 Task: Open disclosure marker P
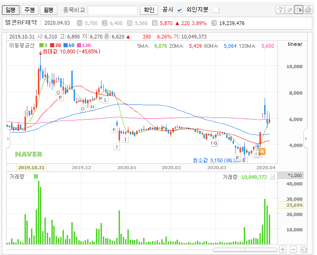click(60, 98)
